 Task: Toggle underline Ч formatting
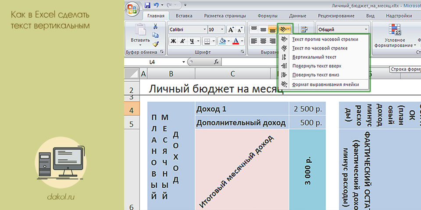pos(192,41)
